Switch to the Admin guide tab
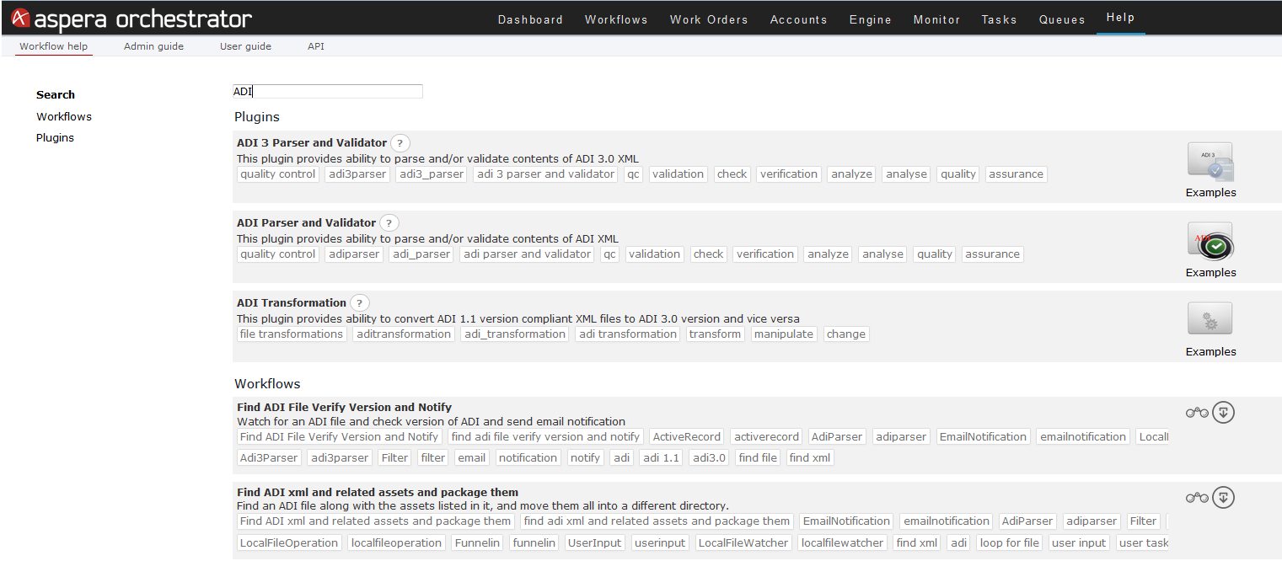 153,46
